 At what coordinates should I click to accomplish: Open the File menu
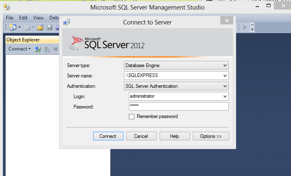(10, 18)
